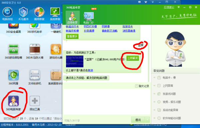Switch to 咨询专家 tab
This screenshot has height=128, width=200.
(72, 18)
